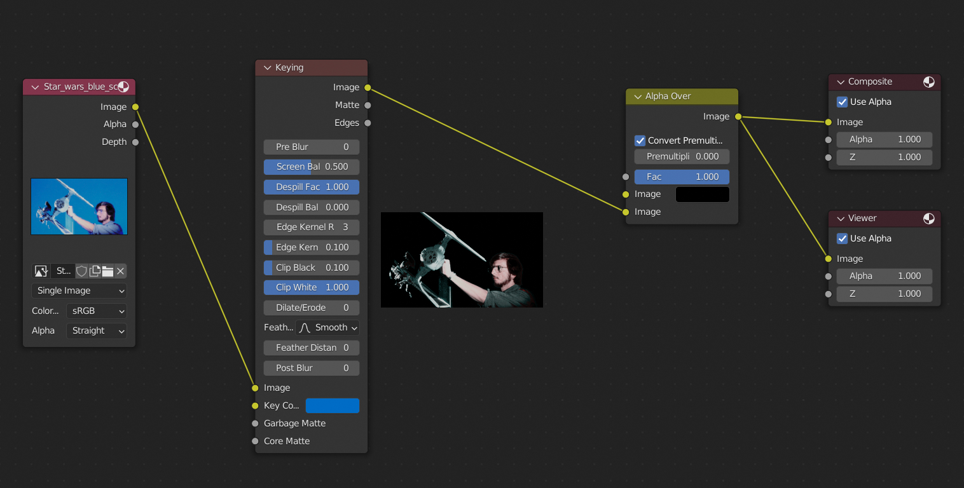Collapse the Keying node
Screen dimensions: 964x488
(267, 68)
